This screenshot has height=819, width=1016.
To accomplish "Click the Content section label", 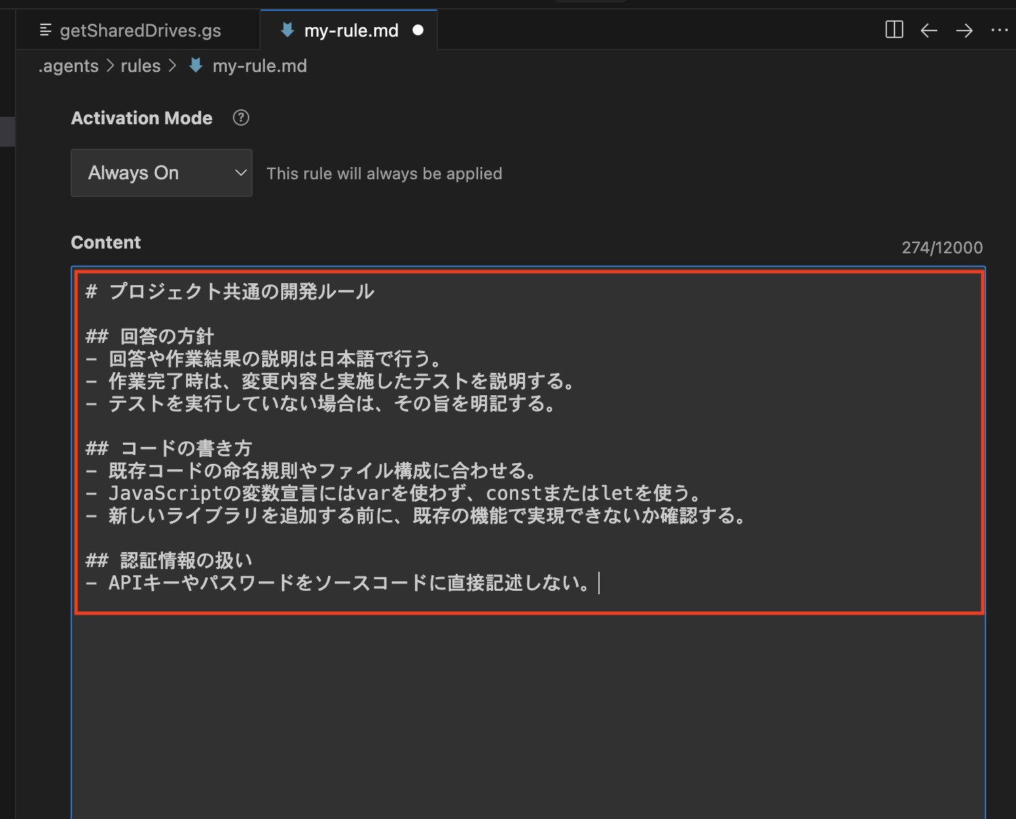I will [106, 242].
